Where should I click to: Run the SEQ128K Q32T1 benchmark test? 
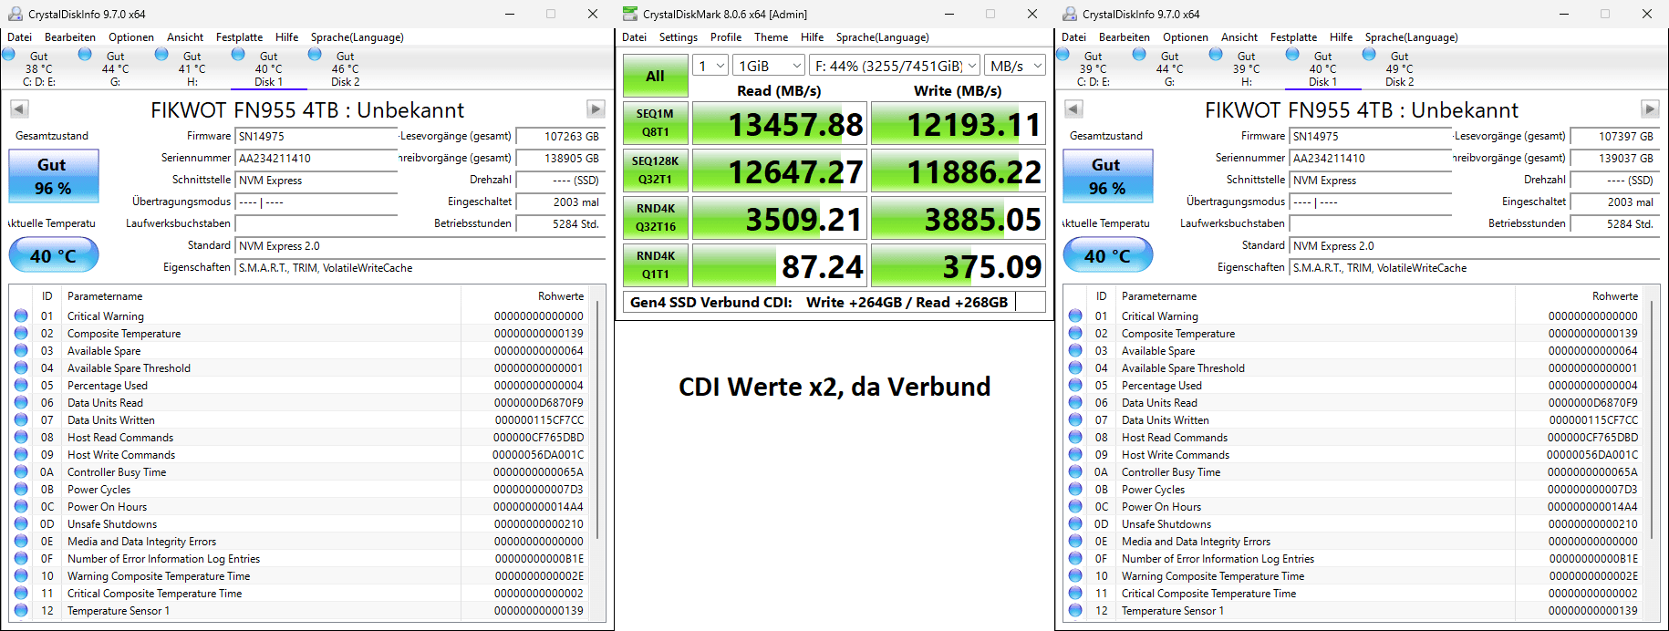656,171
